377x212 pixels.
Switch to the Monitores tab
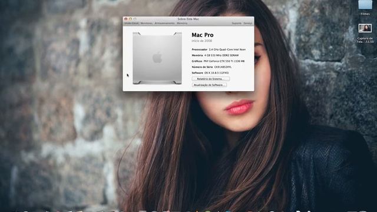(x=147, y=24)
